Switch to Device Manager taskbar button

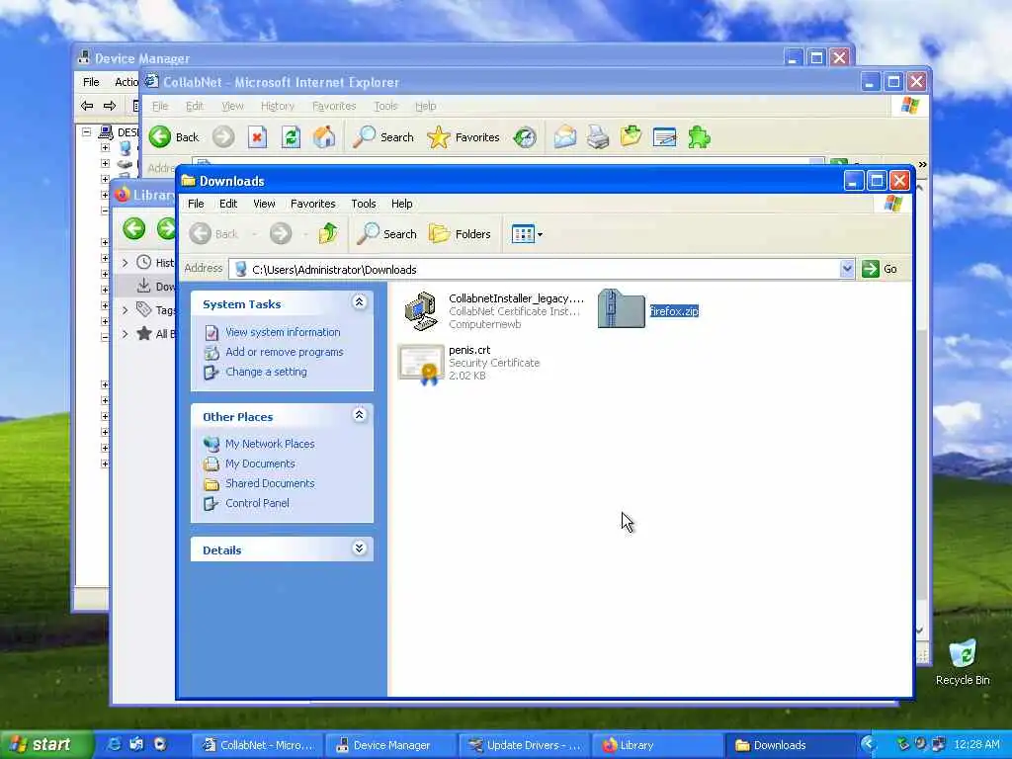pos(391,745)
